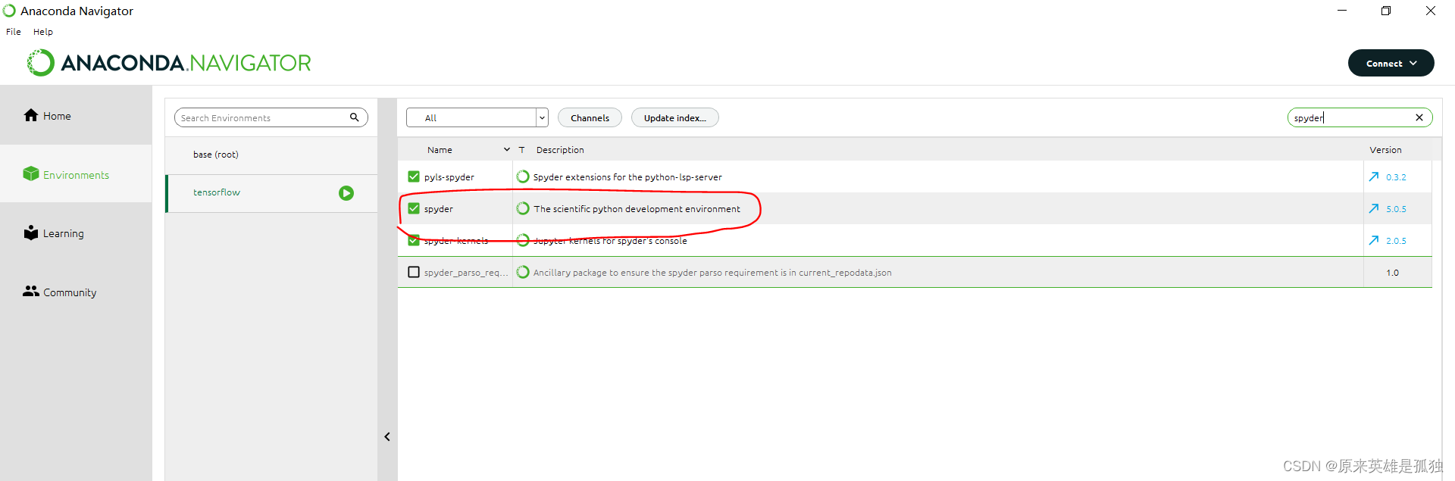Sort packages by Name column header

[x=440, y=150]
